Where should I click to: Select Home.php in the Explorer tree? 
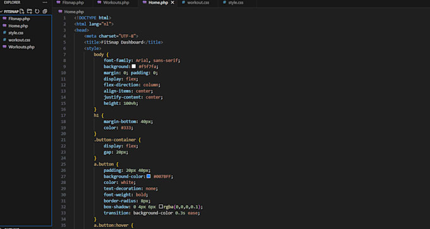pyautogui.click(x=18, y=26)
